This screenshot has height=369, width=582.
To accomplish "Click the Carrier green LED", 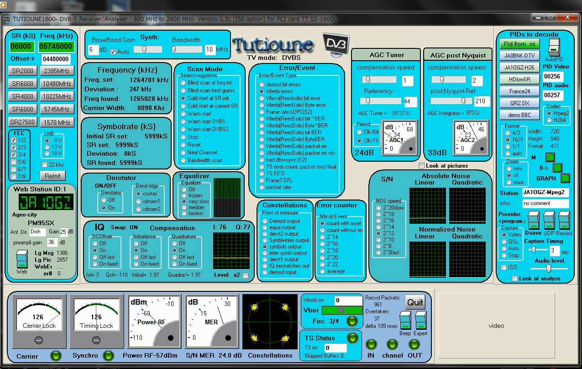I will coord(56,355).
